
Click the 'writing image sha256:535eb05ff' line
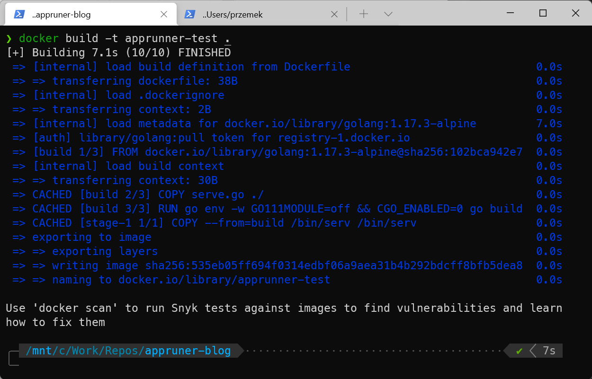click(268, 265)
